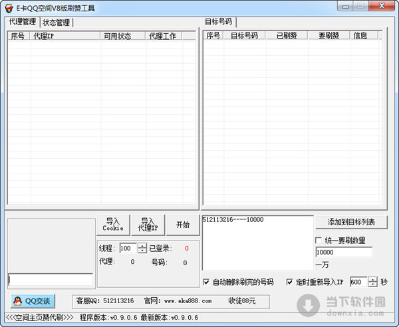Screen dimensions: 399x327
Task: Open QQ交谈 chat button
Action: (x=33, y=301)
